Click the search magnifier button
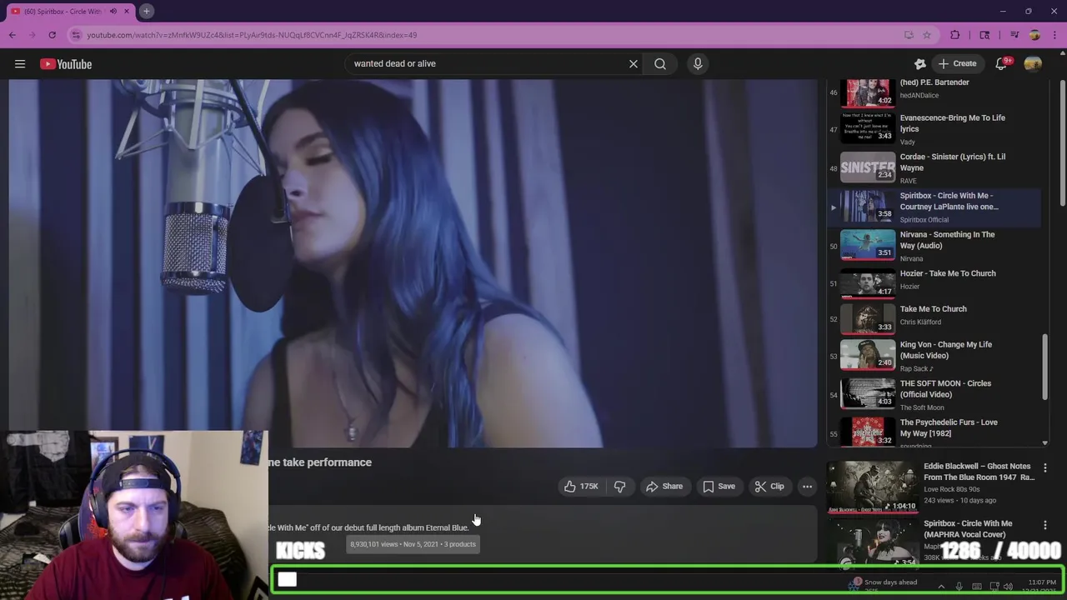This screenshot has height=600, width=1067. 660,63
